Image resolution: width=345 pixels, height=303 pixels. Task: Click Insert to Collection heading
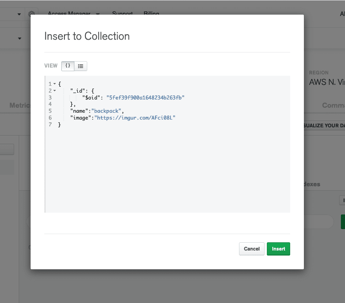pyautogui.click(x=87, y=36)
